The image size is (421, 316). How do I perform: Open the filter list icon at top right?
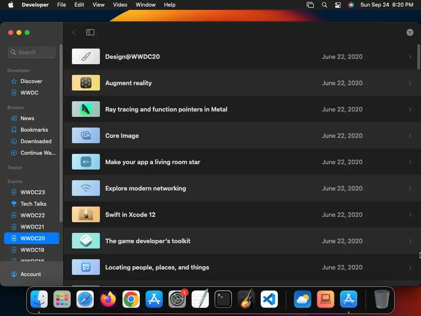410,32
